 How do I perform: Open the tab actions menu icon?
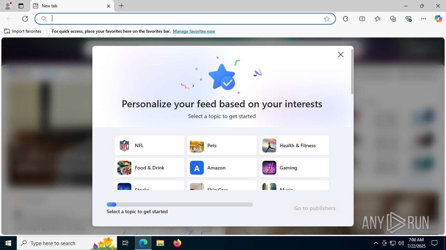pyautogui.click(x=21, y=6)
